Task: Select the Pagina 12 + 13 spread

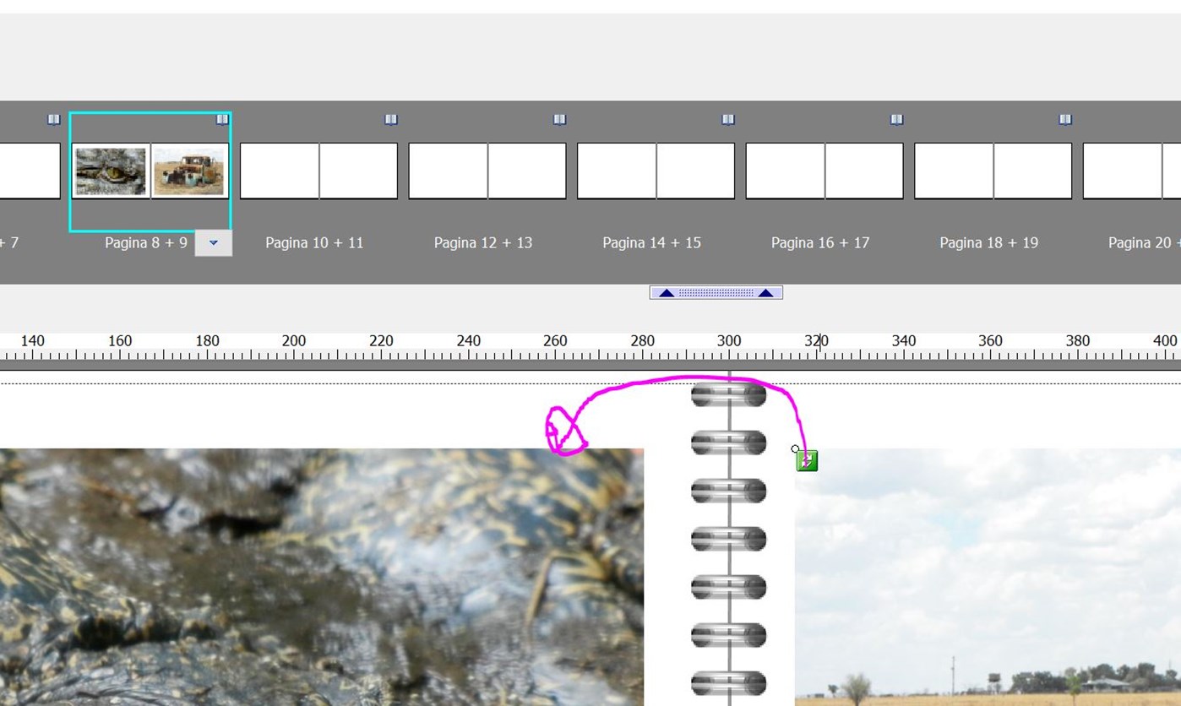Action: pyautogui.click(x=487, y=171)
